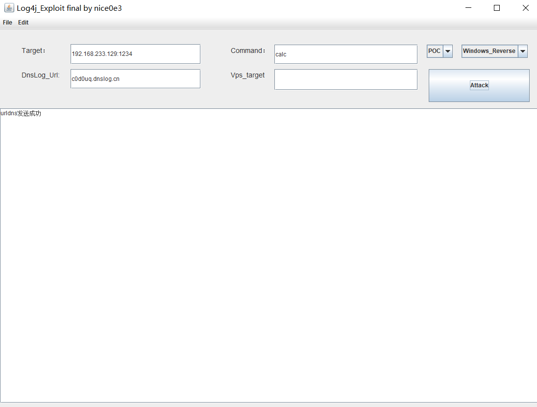The width and height of the screenshot is (537, 407).
Task: Click the empty Vps_target field
Action: [346, 79]
